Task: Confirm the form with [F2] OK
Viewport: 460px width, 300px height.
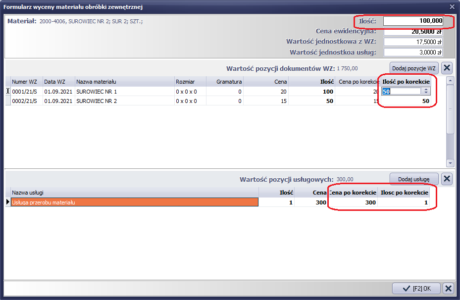Action: 415,288
